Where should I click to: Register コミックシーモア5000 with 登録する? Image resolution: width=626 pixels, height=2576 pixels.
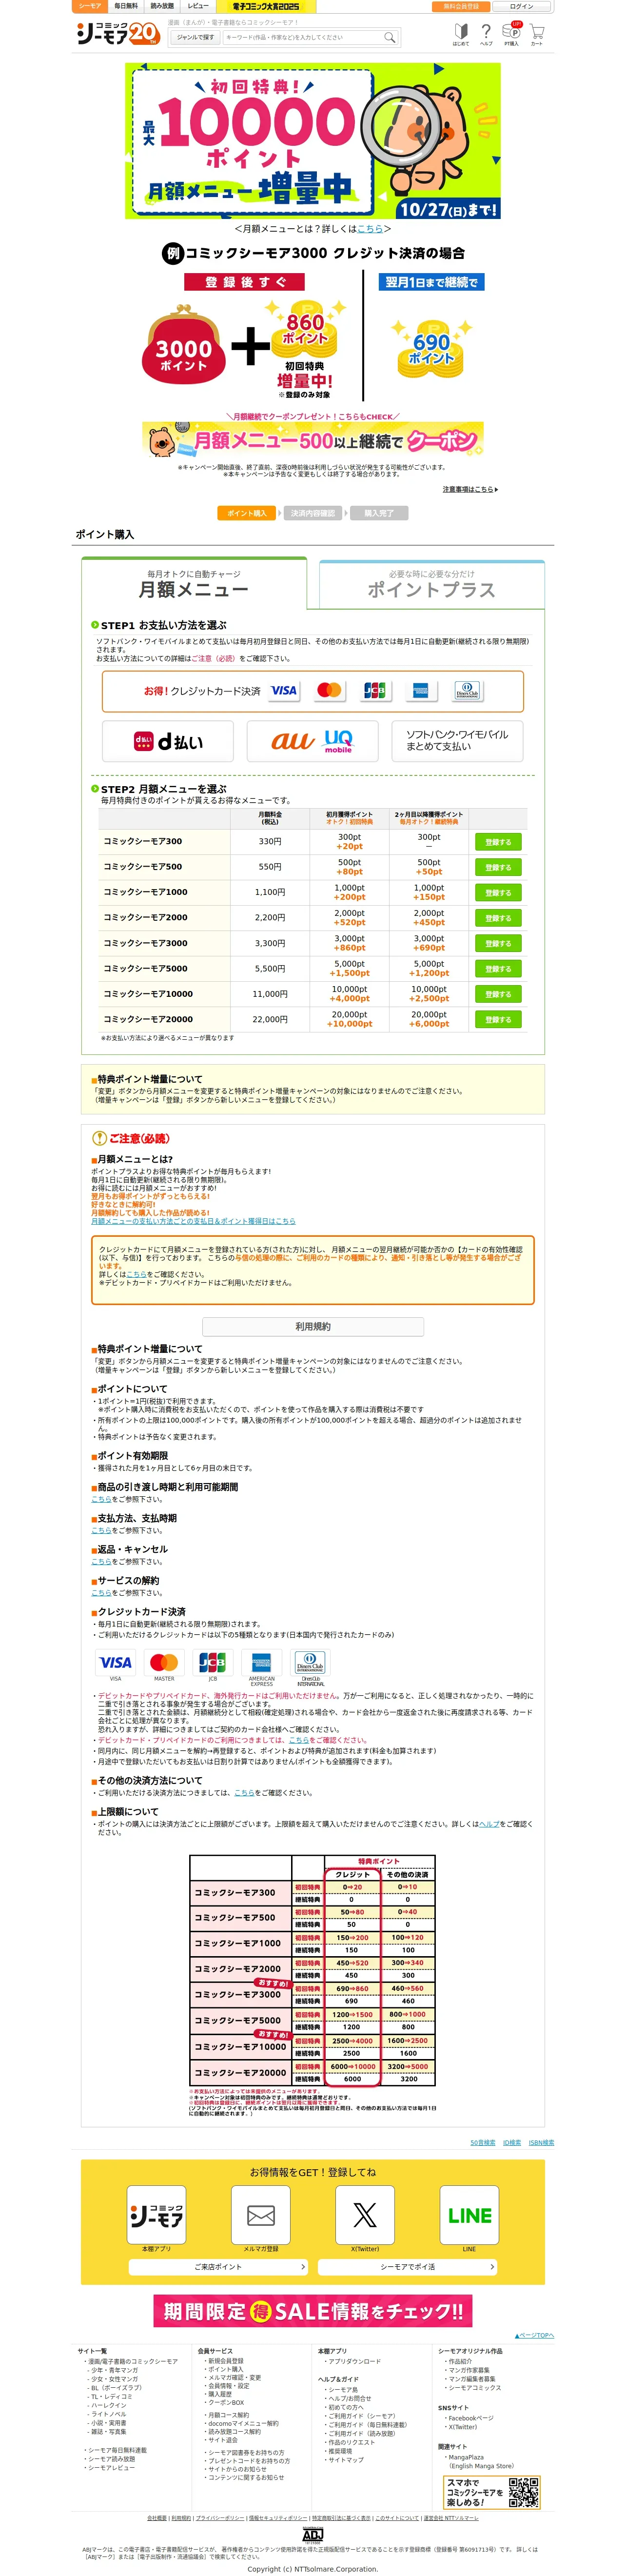pos(498,969)
